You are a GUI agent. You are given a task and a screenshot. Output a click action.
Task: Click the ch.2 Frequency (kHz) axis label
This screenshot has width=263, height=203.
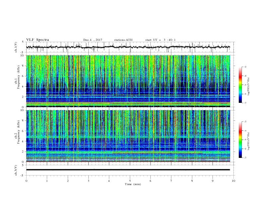[x=17, y=132]
